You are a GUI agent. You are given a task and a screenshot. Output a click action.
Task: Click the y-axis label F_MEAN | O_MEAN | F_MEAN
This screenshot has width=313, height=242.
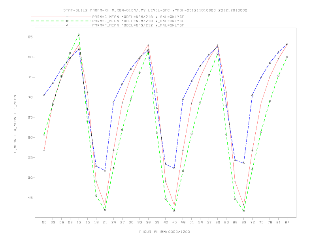tap(15, 124)
